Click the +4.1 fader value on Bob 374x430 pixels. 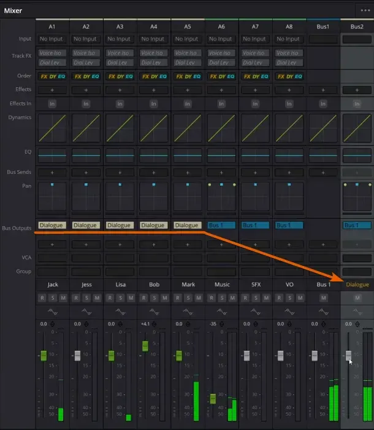pos(145,324)
